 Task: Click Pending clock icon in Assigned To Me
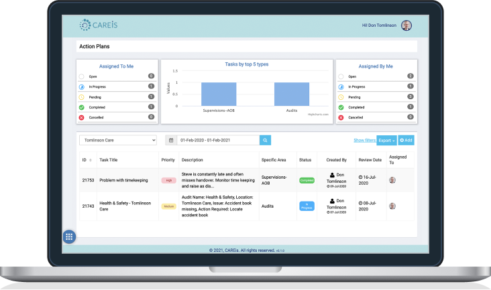tap(81, 97)
